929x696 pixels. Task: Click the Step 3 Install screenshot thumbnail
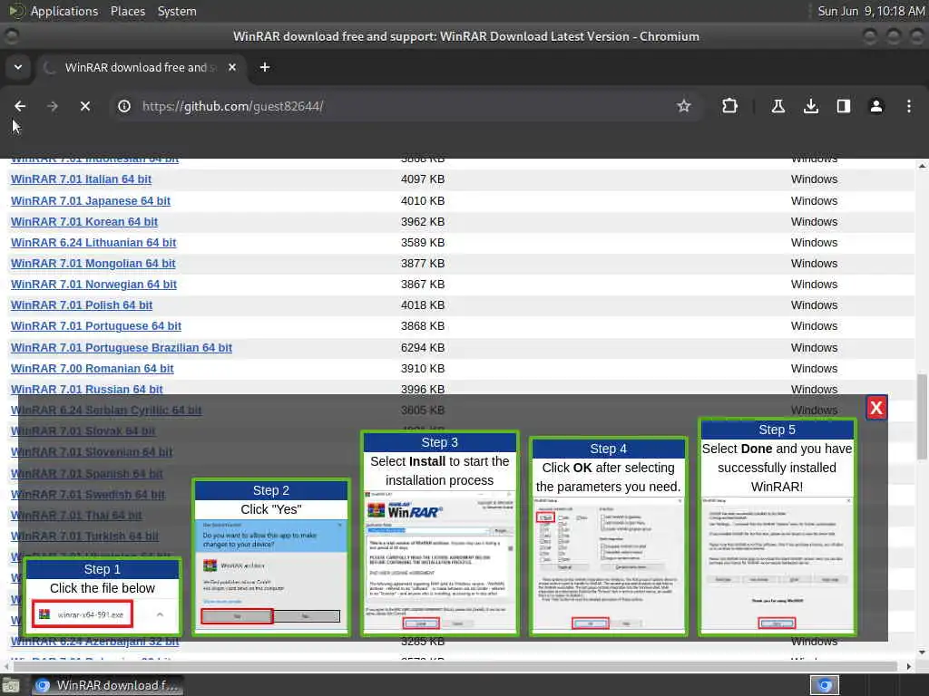pyautogui.click(x=440, y=561)
